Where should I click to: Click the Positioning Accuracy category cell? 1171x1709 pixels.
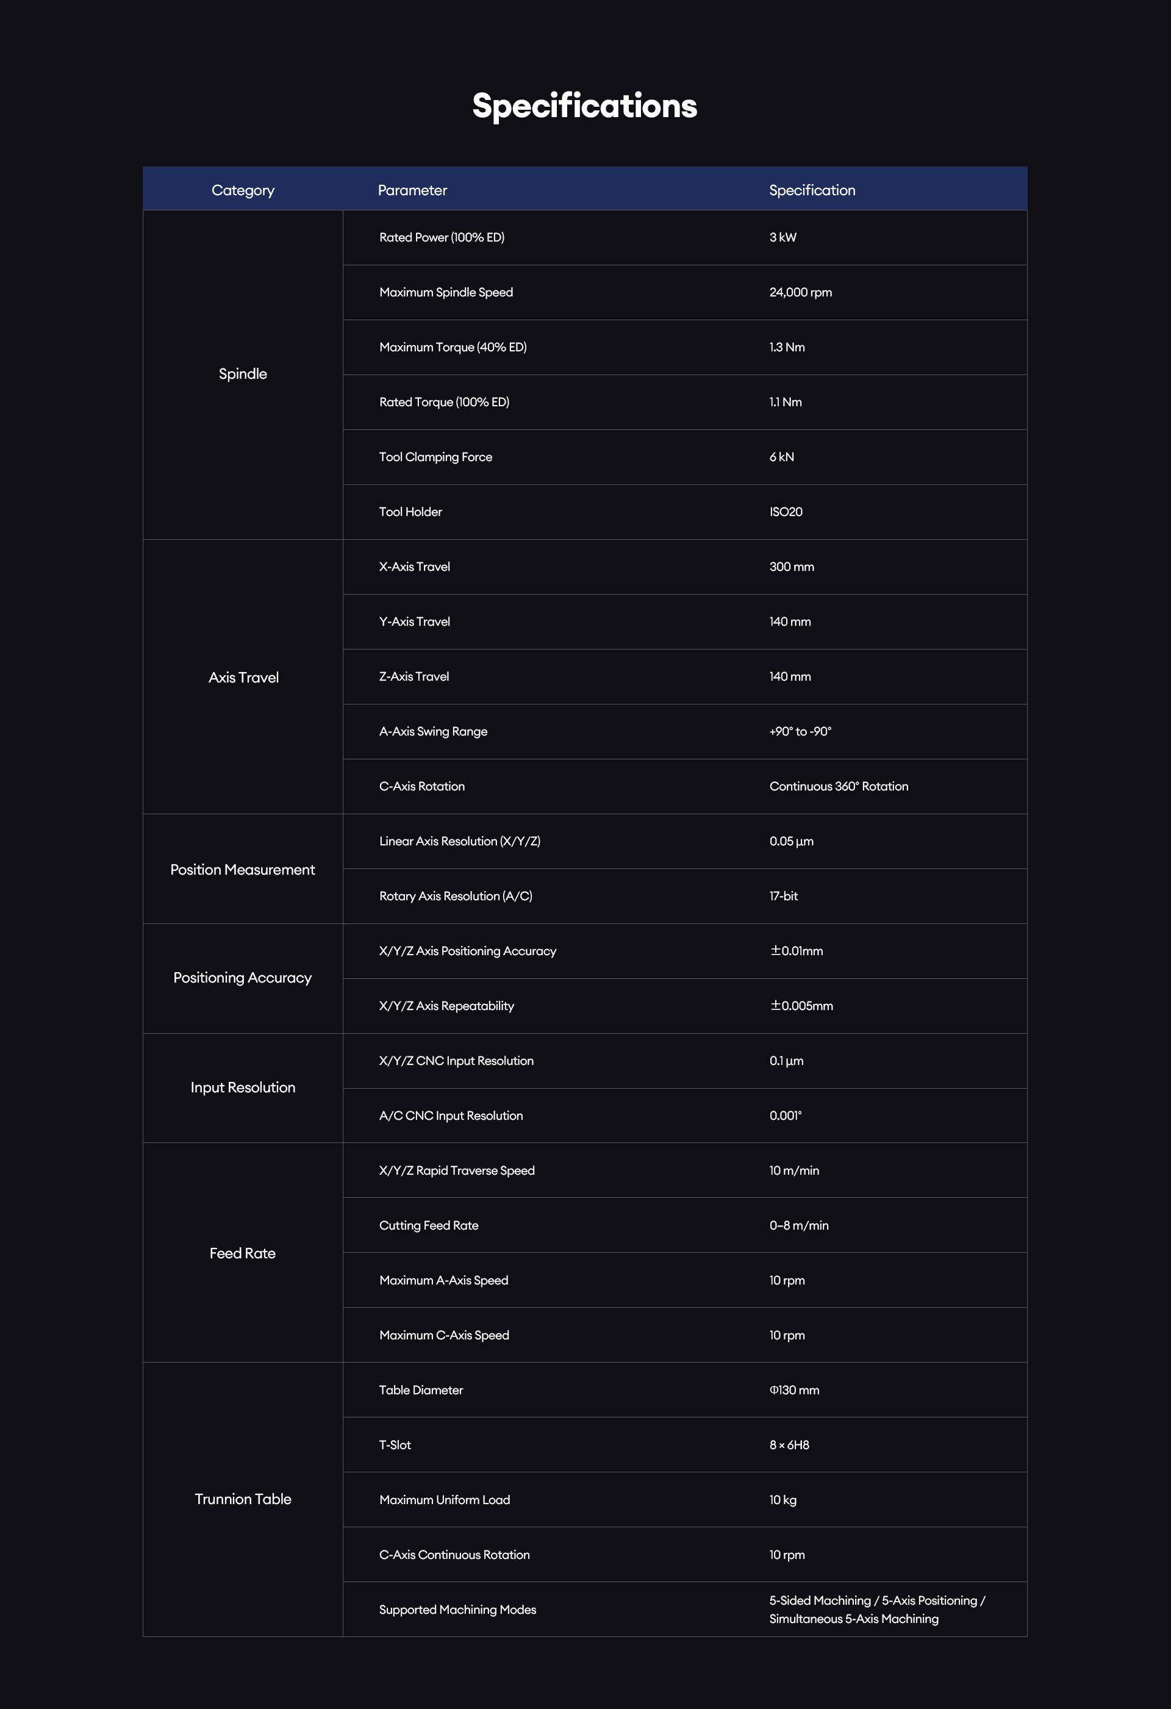tap(243, 978)
